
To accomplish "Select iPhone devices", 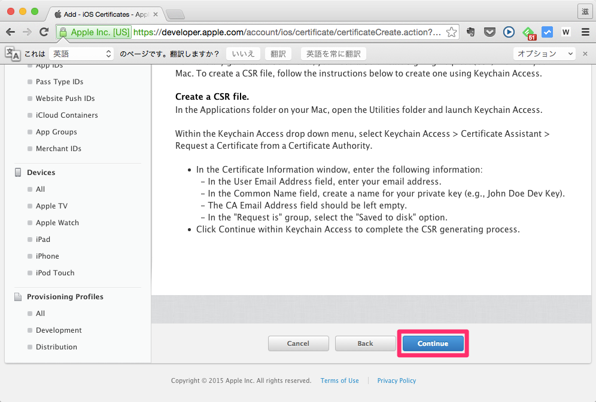I will pyautogui.click(x=47, y=256).
